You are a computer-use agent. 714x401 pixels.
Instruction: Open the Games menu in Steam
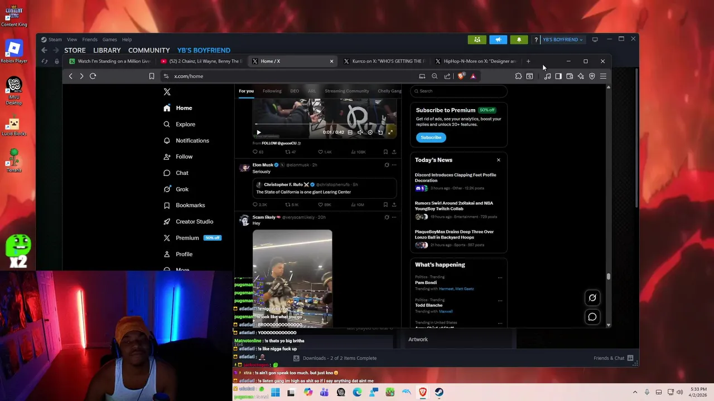point(110,40)
